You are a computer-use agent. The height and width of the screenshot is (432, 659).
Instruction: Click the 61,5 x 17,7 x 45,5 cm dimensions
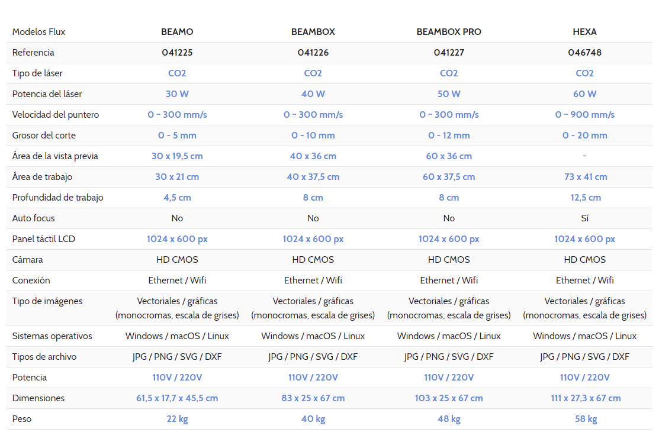(177, 398)
